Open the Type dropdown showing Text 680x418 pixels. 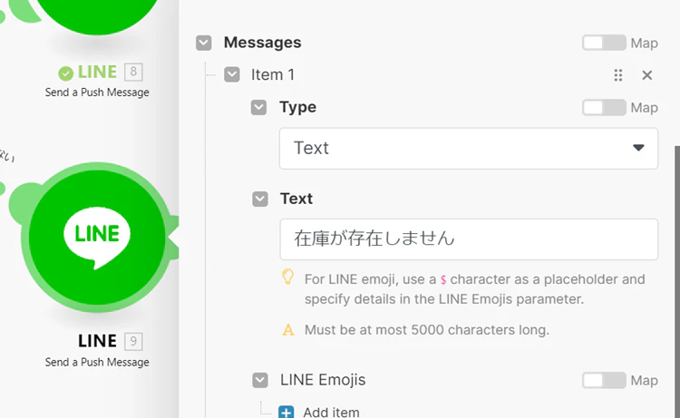469,149
